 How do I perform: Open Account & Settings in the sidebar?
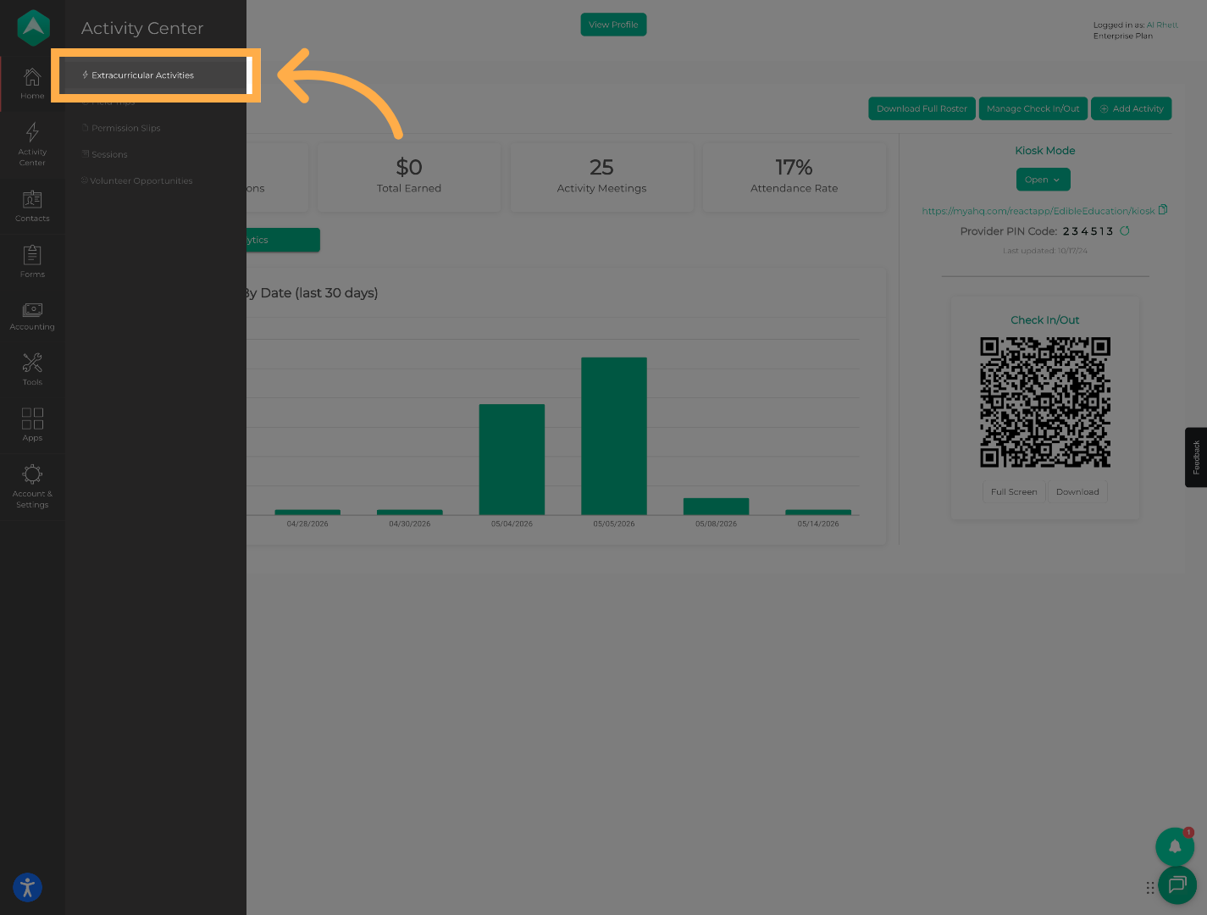tap(32, 486)
